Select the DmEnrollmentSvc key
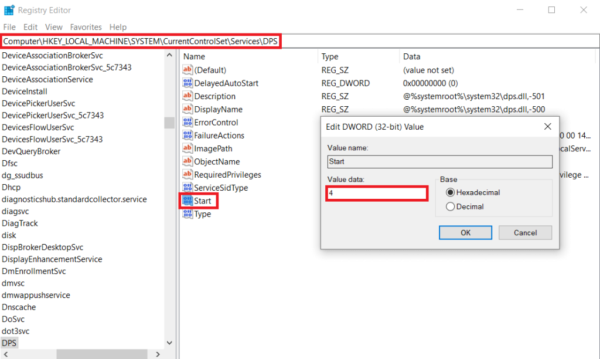 pyautogui.click(x=33, y=271)
